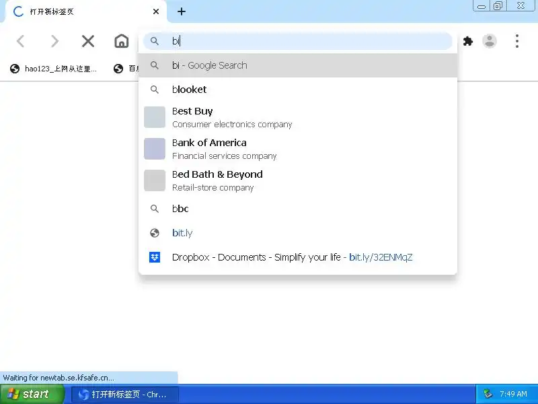The width and height of the screenshot is (538, 404).
Task: Select Bed Bath & Beyond suggestion
Action: click(297, 180)
